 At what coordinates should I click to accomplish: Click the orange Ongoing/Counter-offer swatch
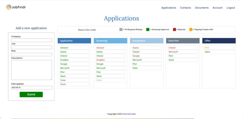191,29
